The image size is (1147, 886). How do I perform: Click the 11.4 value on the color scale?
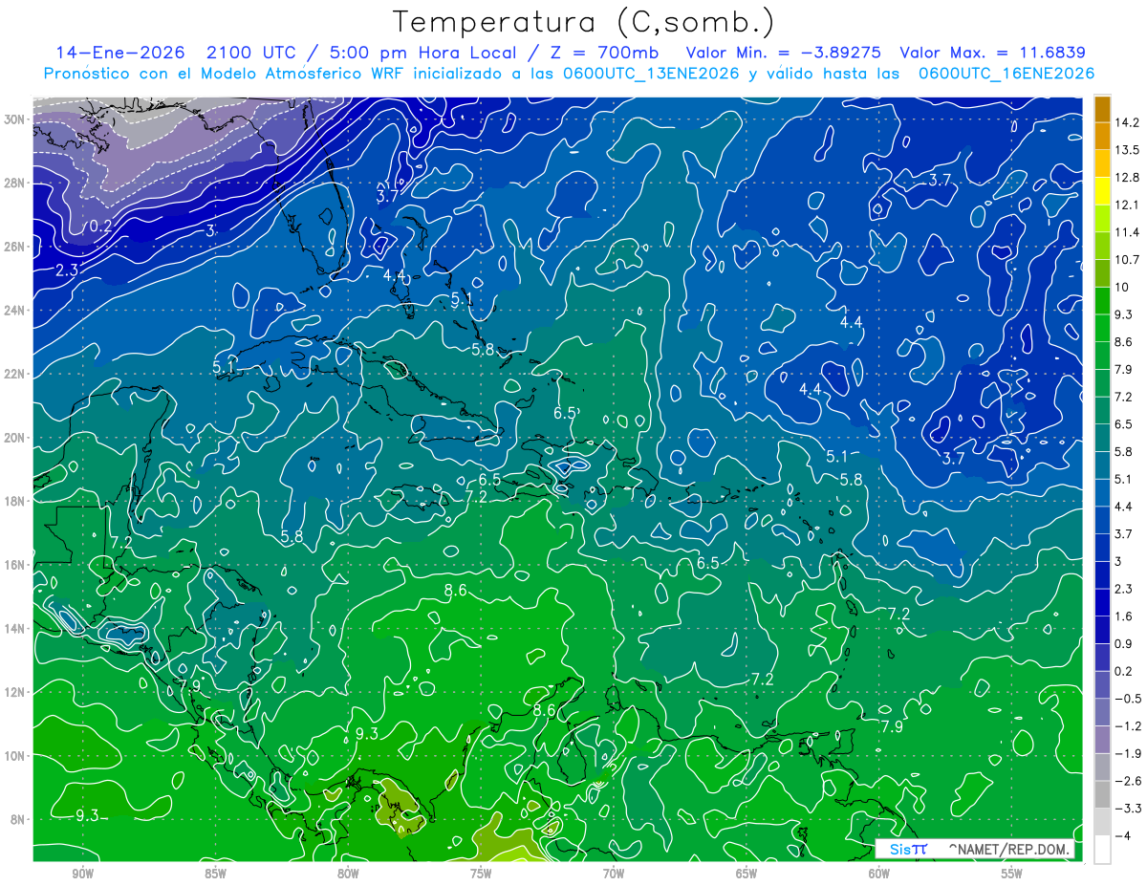1127,232
